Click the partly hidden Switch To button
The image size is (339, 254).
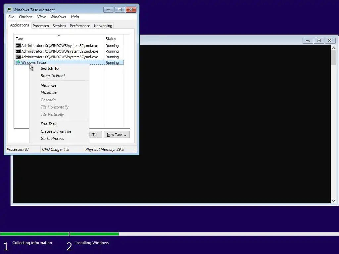(x=95, y=135)
